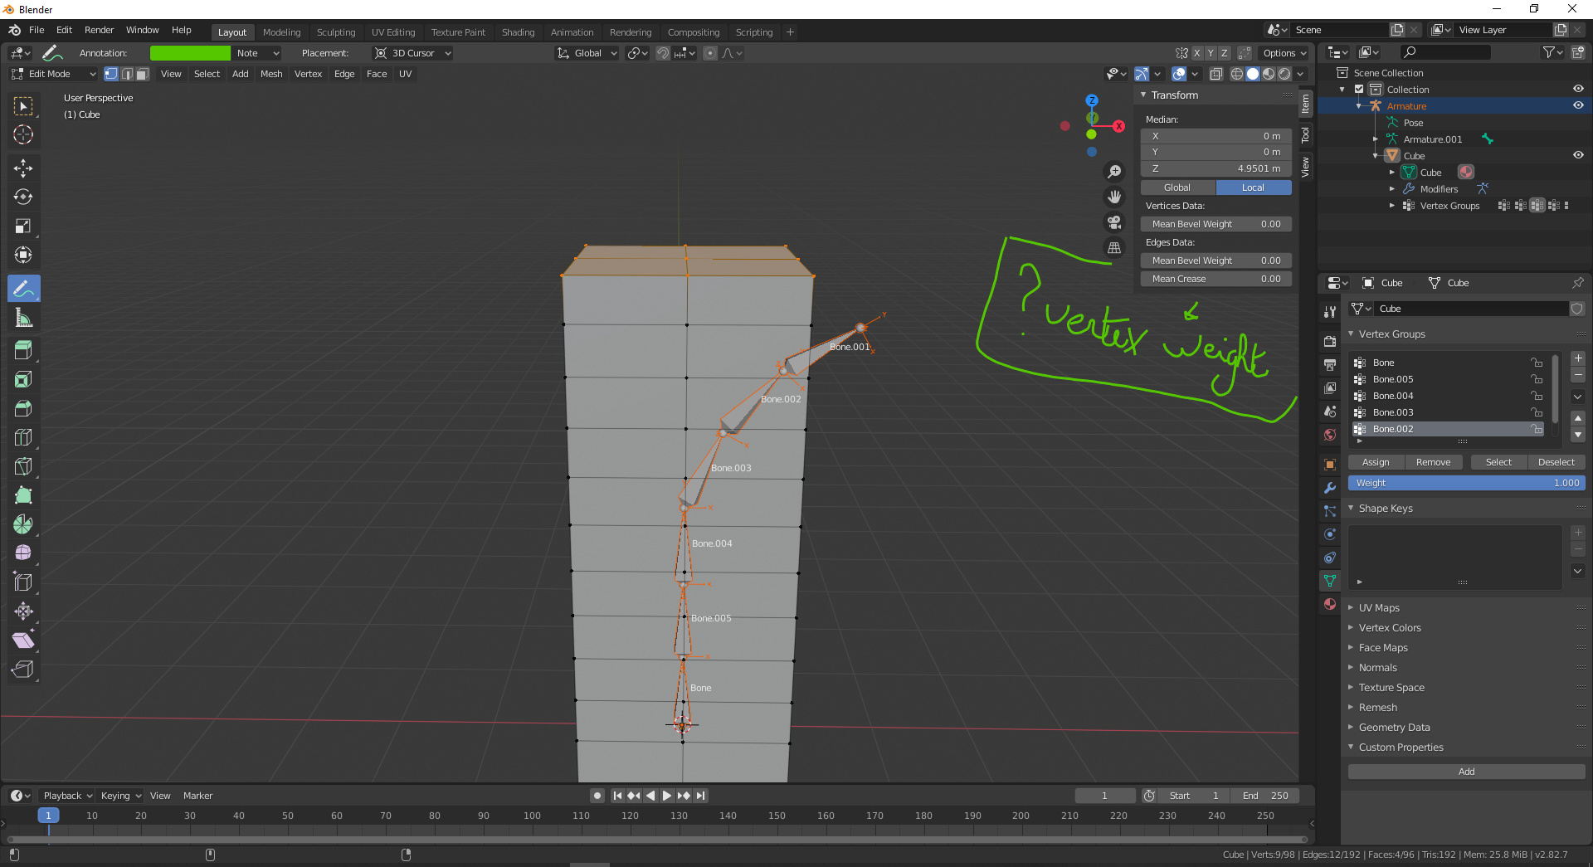Toggle Collection visibility eye icon

(x=1578, y=89)
